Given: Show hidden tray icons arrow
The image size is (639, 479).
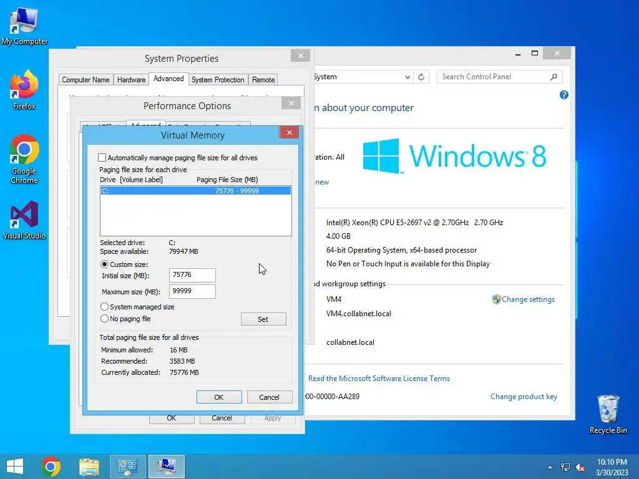Looking at the screenshot, I should tap(550, 467).
